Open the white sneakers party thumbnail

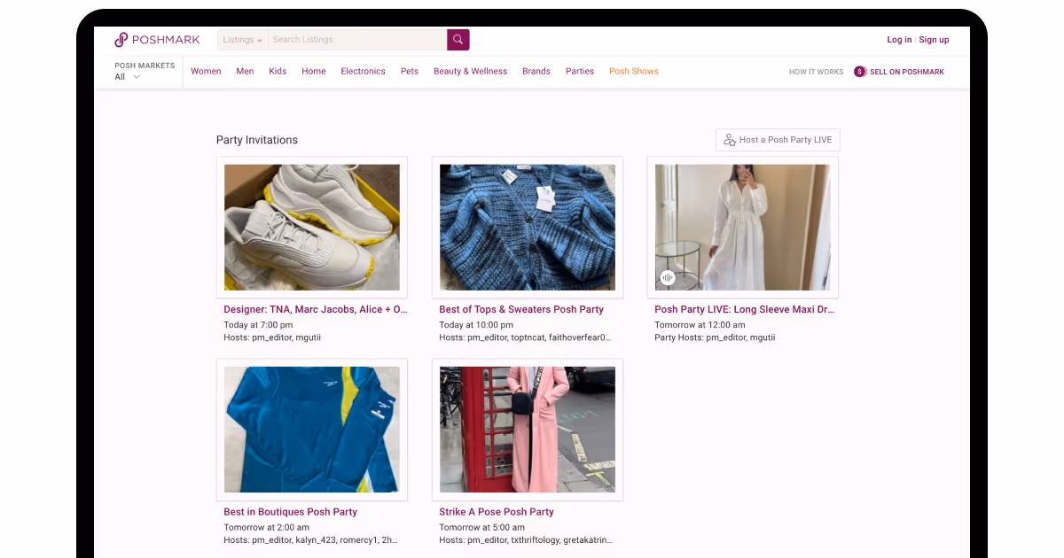click(312, 228)
